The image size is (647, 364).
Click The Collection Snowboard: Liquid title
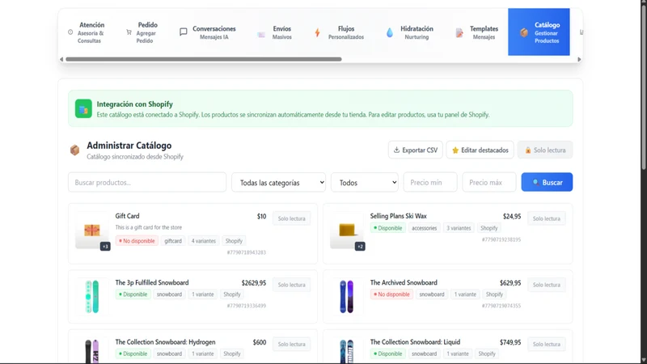[x=415, y=342]
